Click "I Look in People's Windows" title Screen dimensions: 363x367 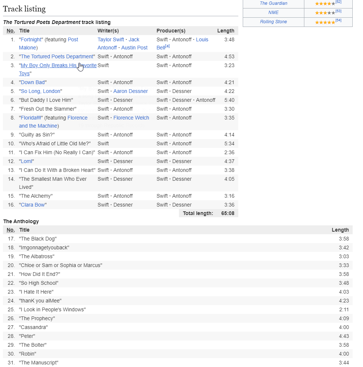pyautogui.click(x=52, y=310)
